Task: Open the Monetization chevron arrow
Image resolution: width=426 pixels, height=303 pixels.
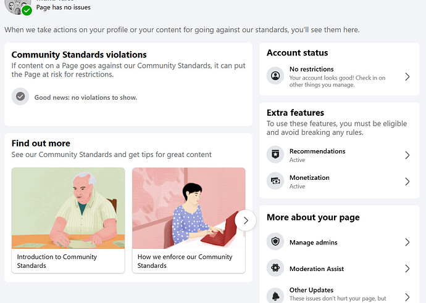Action: click(407, 181)
